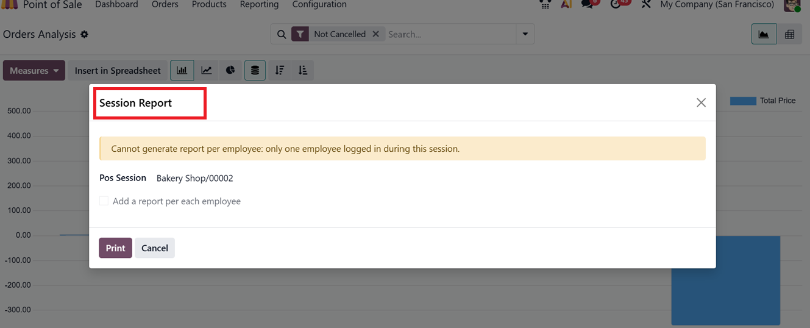Screen dimensions: 810x328
Task: Expand the Measures dropdown
Action: [x=34, y=71]
